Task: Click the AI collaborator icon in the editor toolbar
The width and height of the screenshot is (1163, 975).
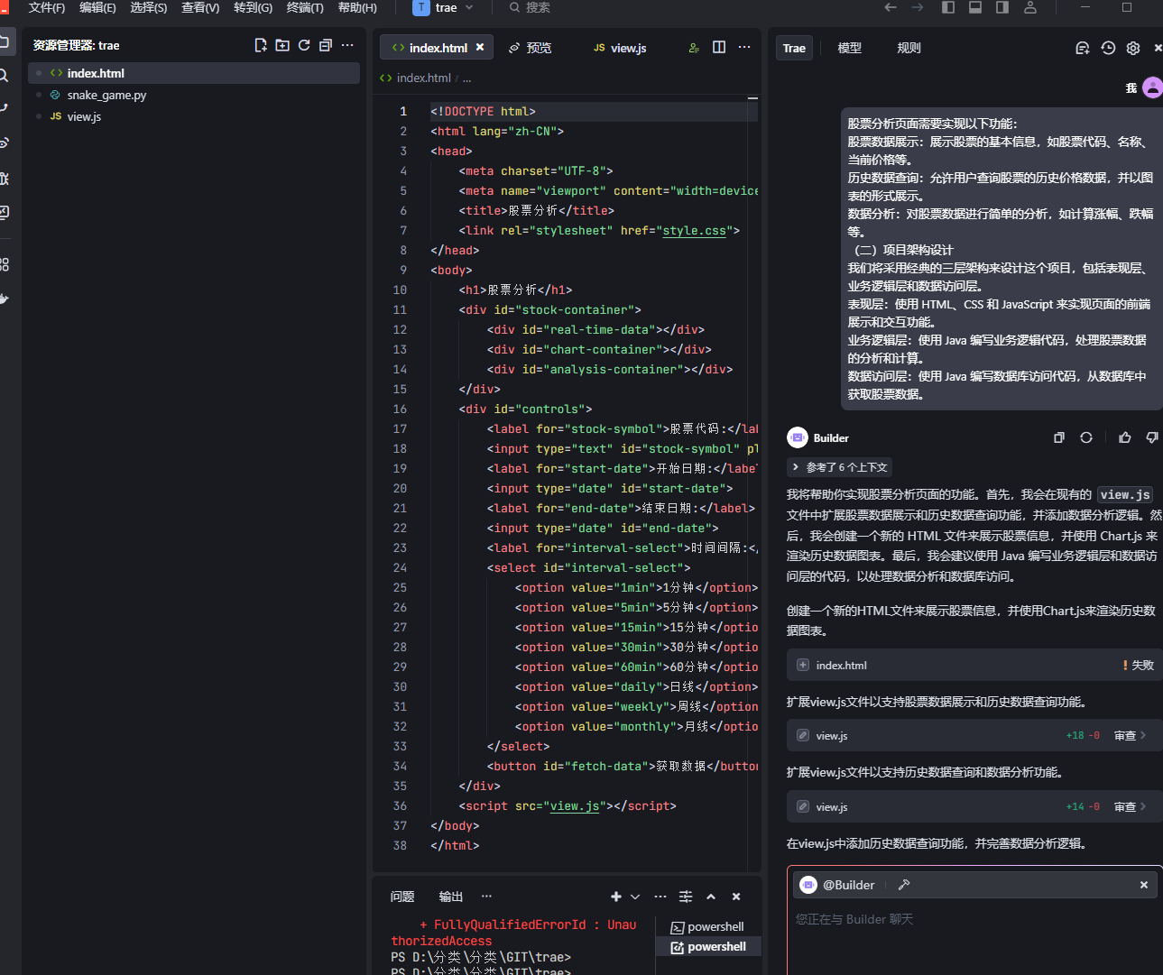Action: (694, 48)
